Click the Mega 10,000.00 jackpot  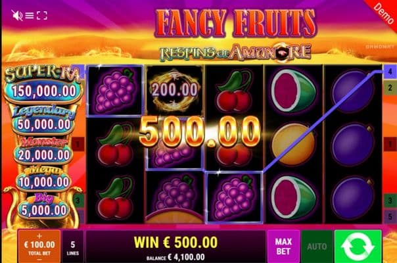click(43, 182)
